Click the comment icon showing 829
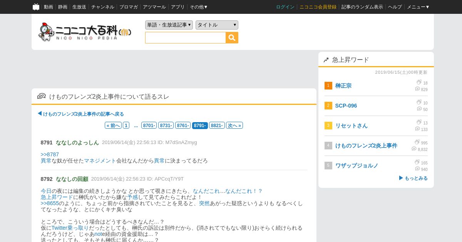This screenshot has height=242, width=462. pos(417,89)
